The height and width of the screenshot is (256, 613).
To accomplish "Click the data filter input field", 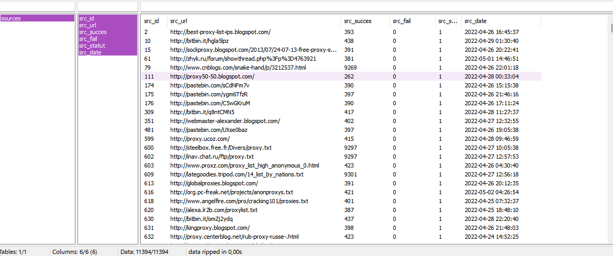I will (x=376, y=6).
